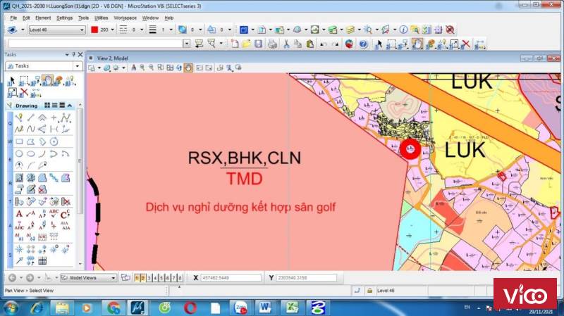Activate the Hatch Area tool
Image resolution: width=564 pixels, height=316 pixels.
tap(20, 178)
